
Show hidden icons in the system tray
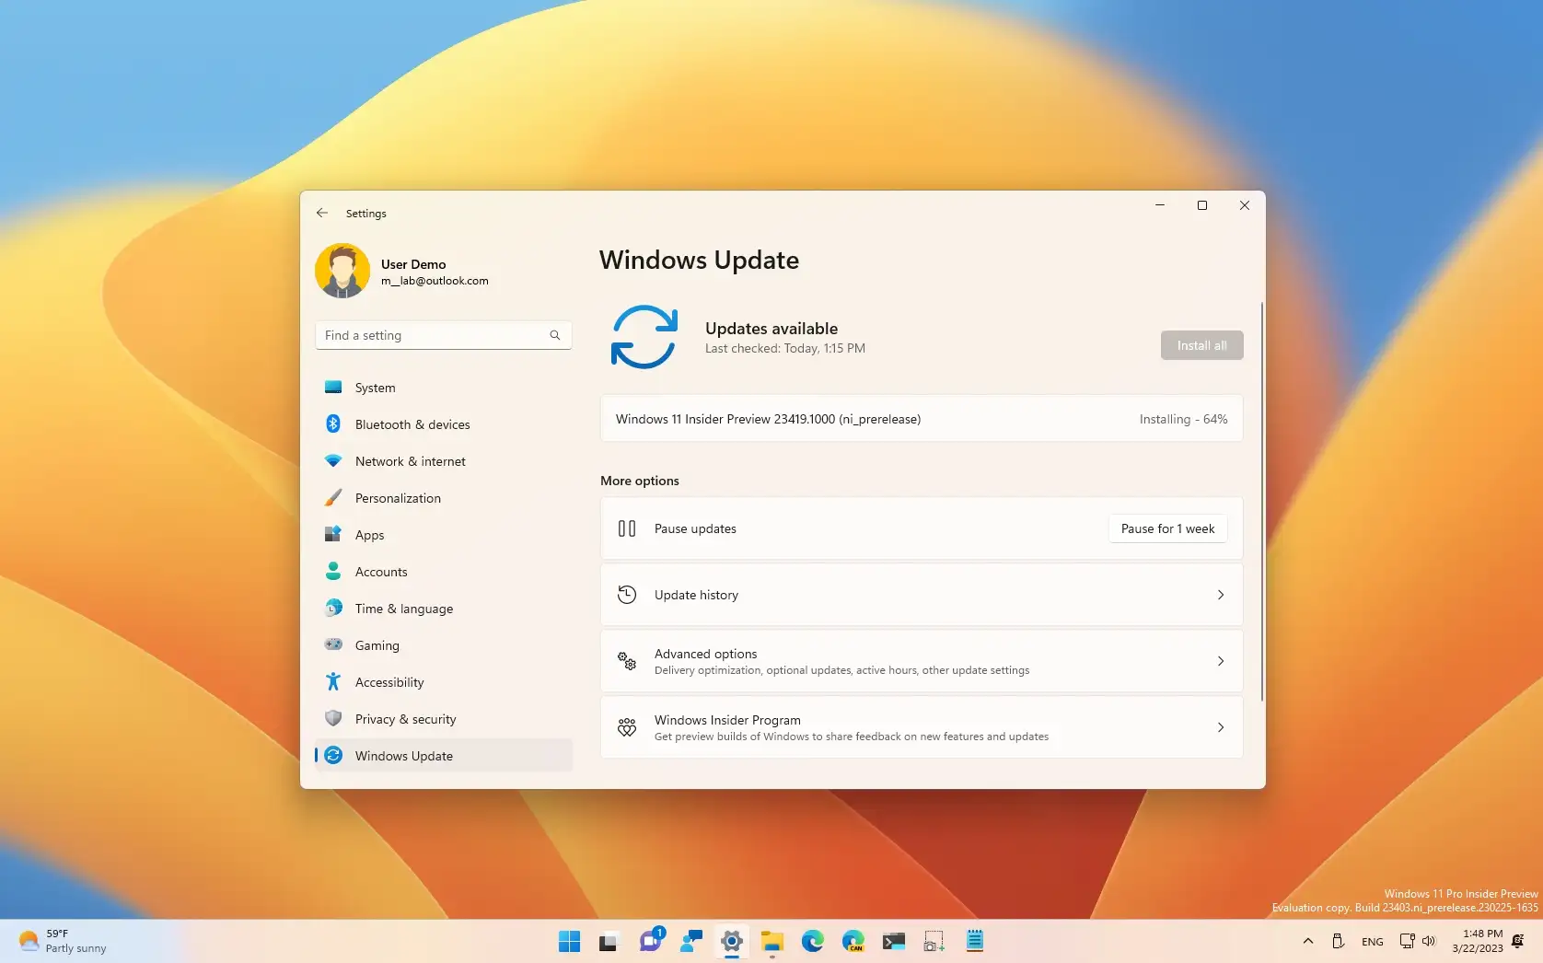click(1307, 941)
